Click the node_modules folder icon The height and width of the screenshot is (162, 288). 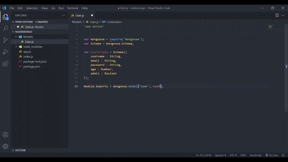(20, 47)
